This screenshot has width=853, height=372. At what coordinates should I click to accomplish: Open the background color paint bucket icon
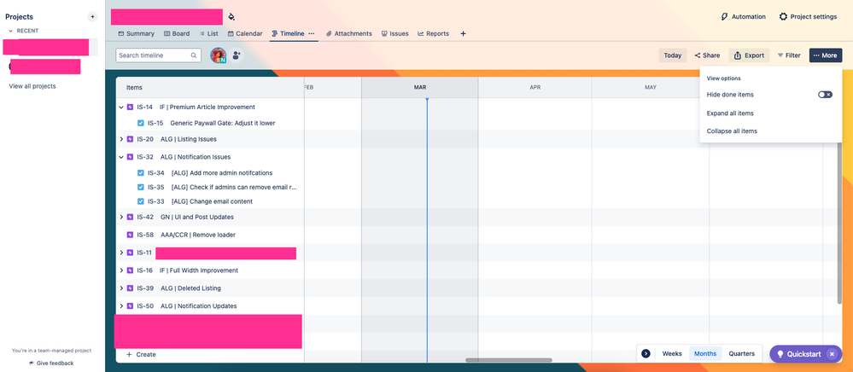click(x=231, y=17)
